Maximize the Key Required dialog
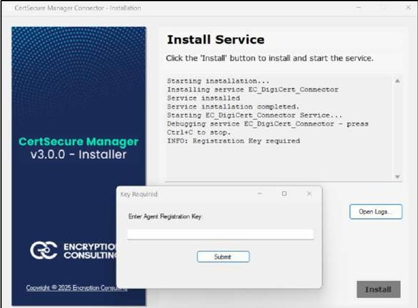418x308 pixels. (284, 194)
